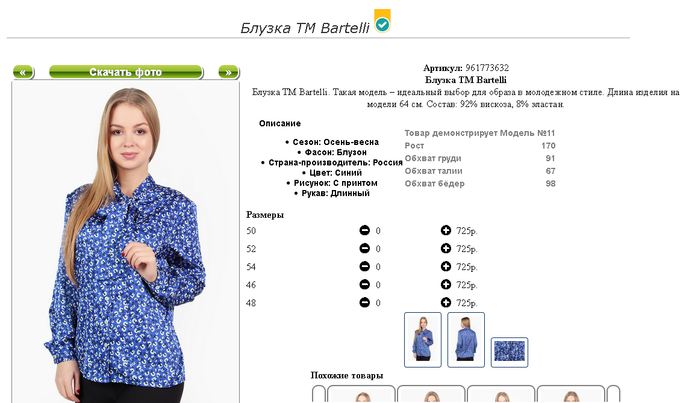Viewport: 683px width, 403px height.
Task: Click the Товар демонстрирует Модель №11 text
Action: click(479, 133)
